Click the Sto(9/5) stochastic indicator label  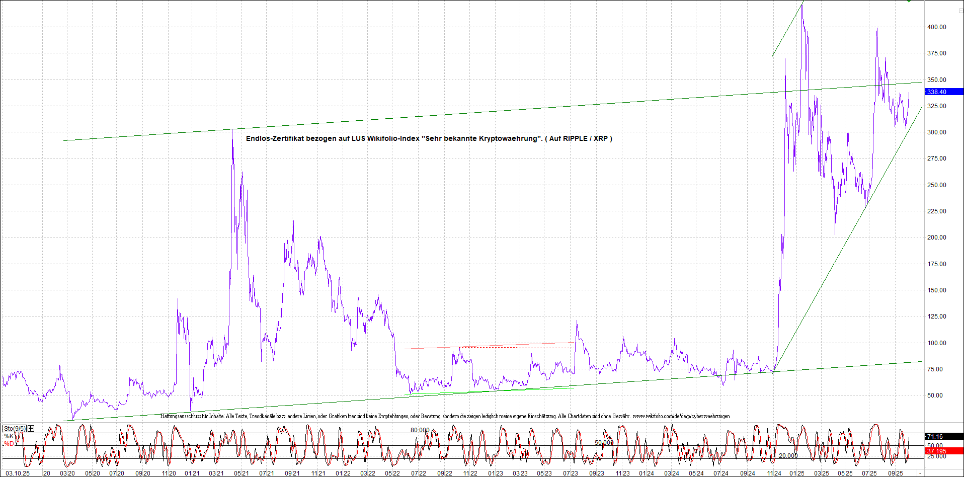(15, 429)
